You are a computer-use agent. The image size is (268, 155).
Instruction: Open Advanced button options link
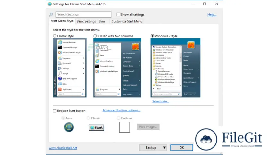[121, 110]
